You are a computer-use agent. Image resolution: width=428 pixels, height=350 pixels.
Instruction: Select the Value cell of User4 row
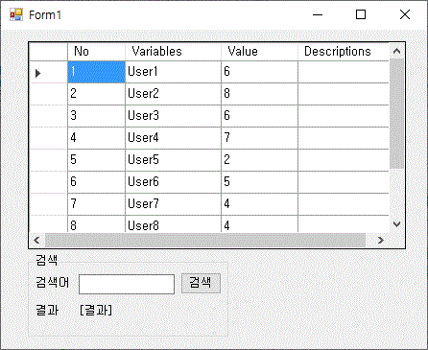tap(259, 138)
